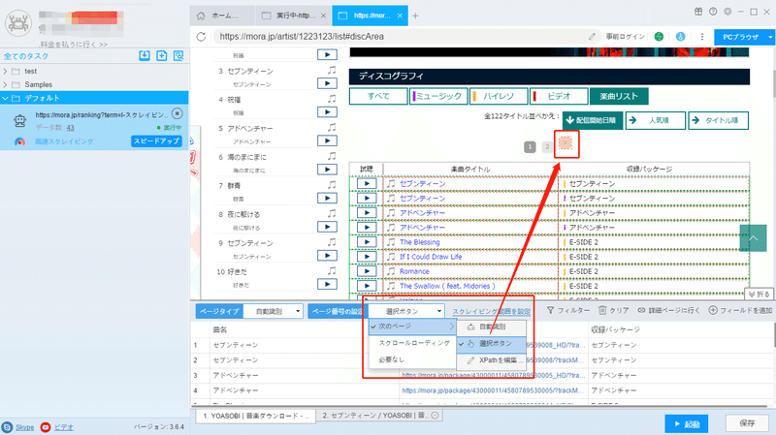Sort by 配信開始日順
This screenshot has height=435, width=776.
tap(593, 120)
